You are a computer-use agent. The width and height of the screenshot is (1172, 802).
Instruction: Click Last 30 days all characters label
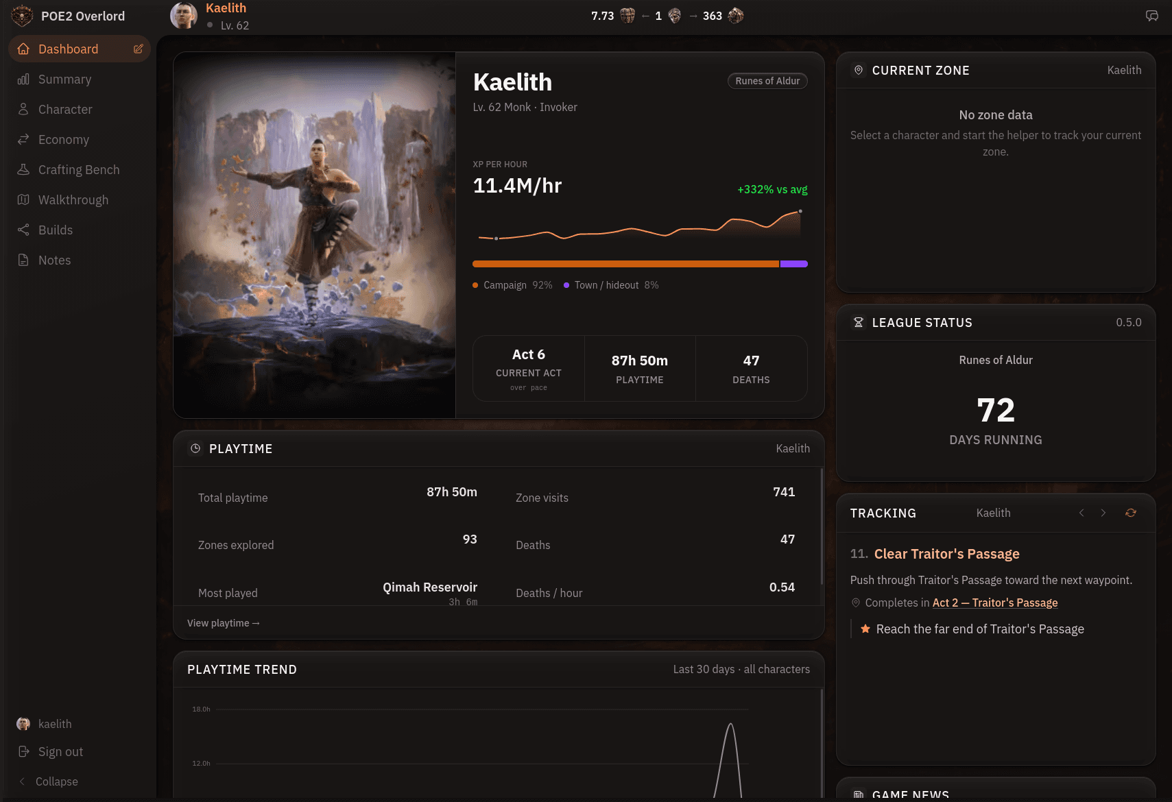coord(741,669)
